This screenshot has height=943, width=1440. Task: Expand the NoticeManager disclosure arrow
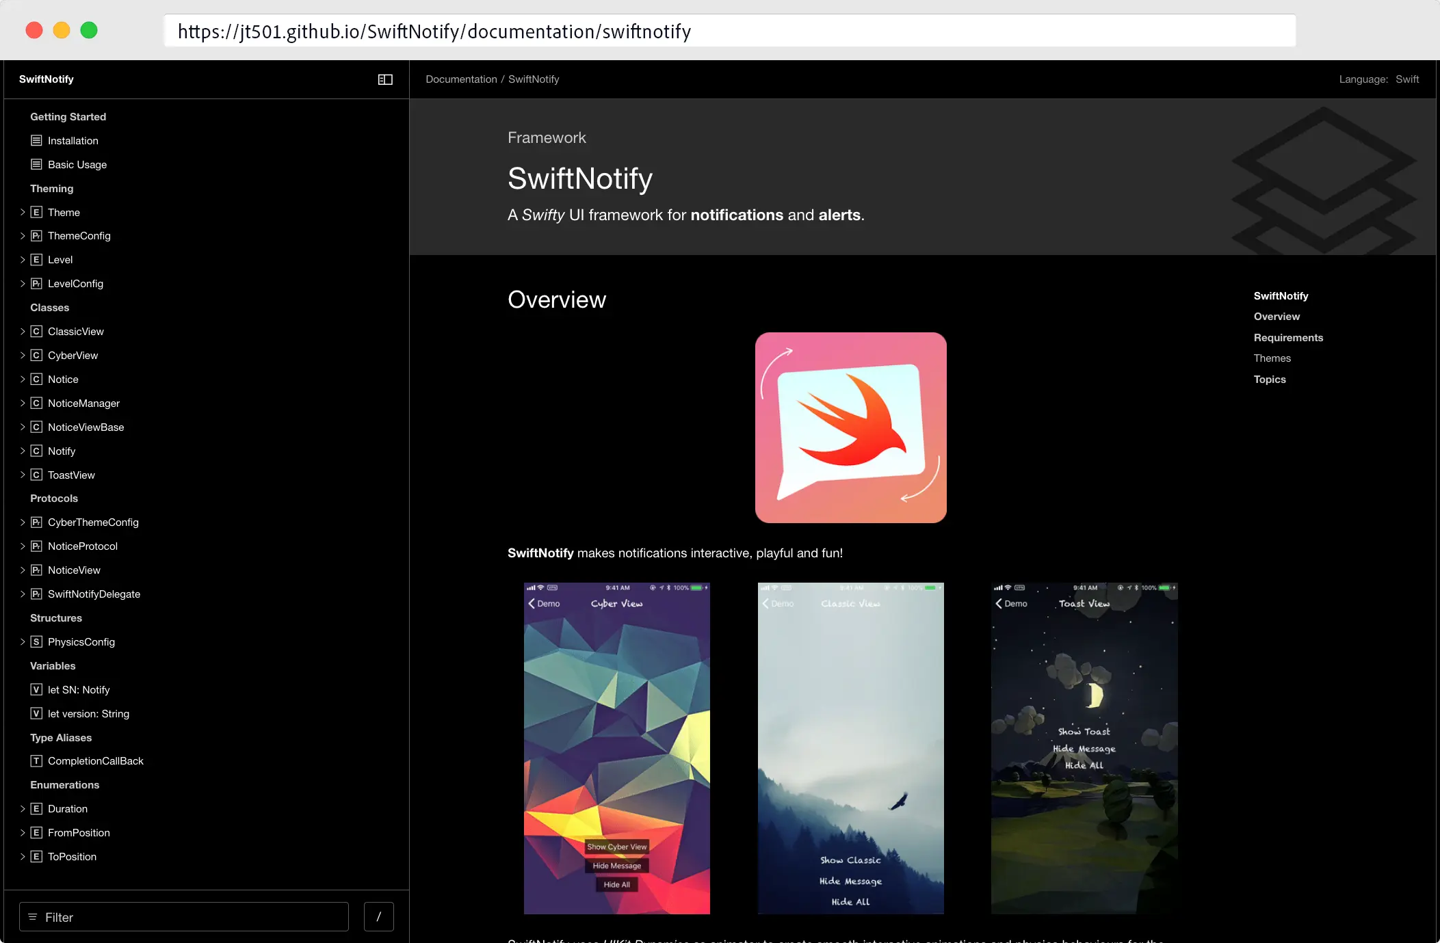23,403
